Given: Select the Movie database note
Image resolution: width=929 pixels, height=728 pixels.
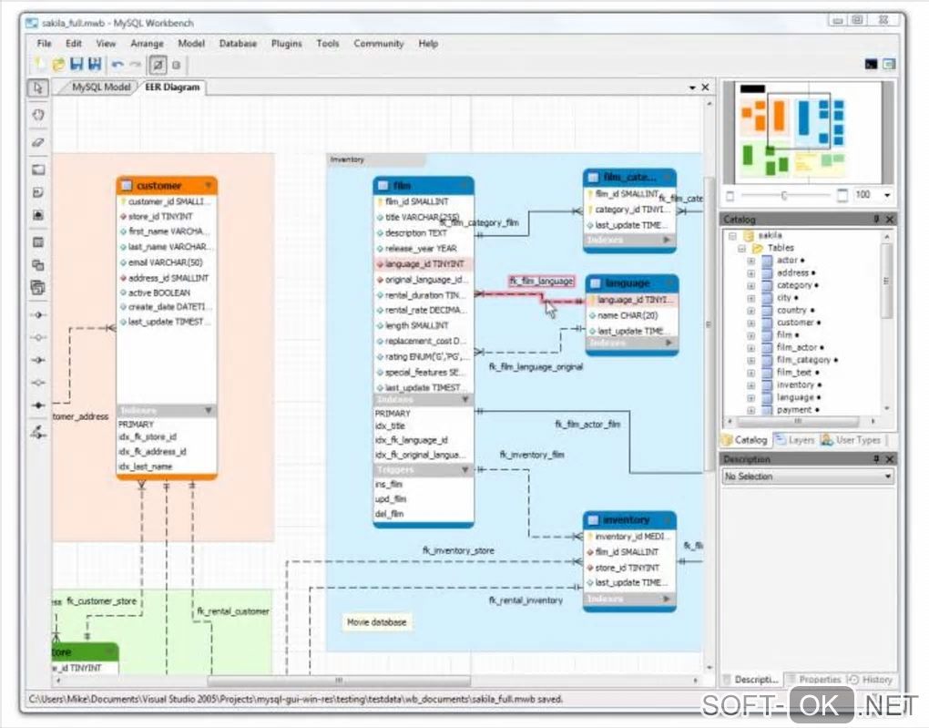Looking at the screenshot, I should pyautogui.click(x=376, y=622).
